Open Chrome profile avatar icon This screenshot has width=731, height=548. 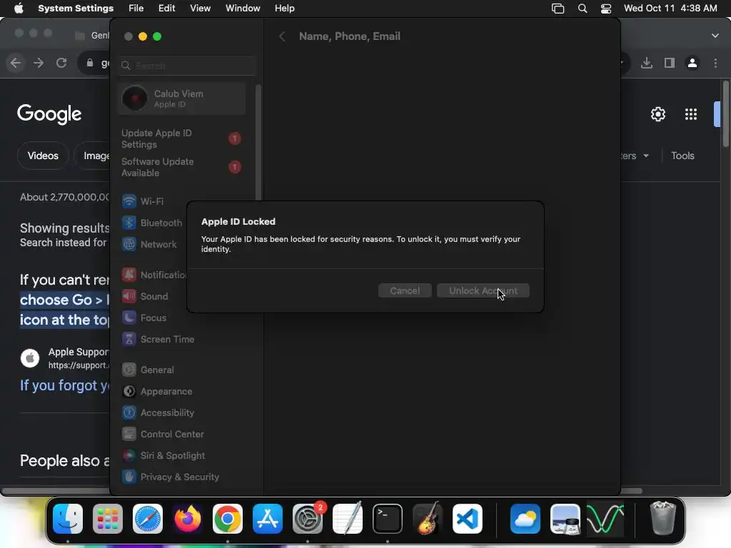692,63
